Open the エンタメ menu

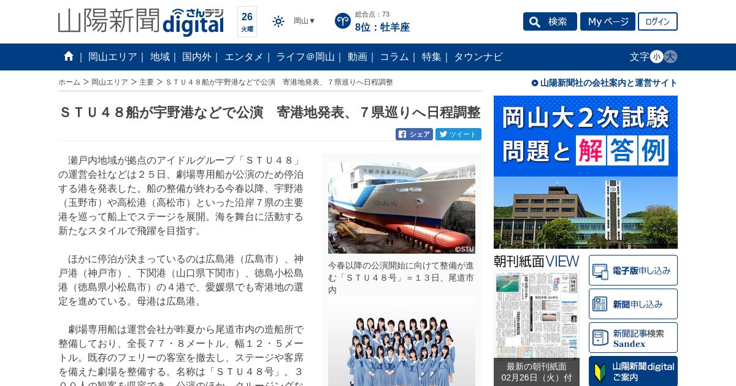click(243, 56)
